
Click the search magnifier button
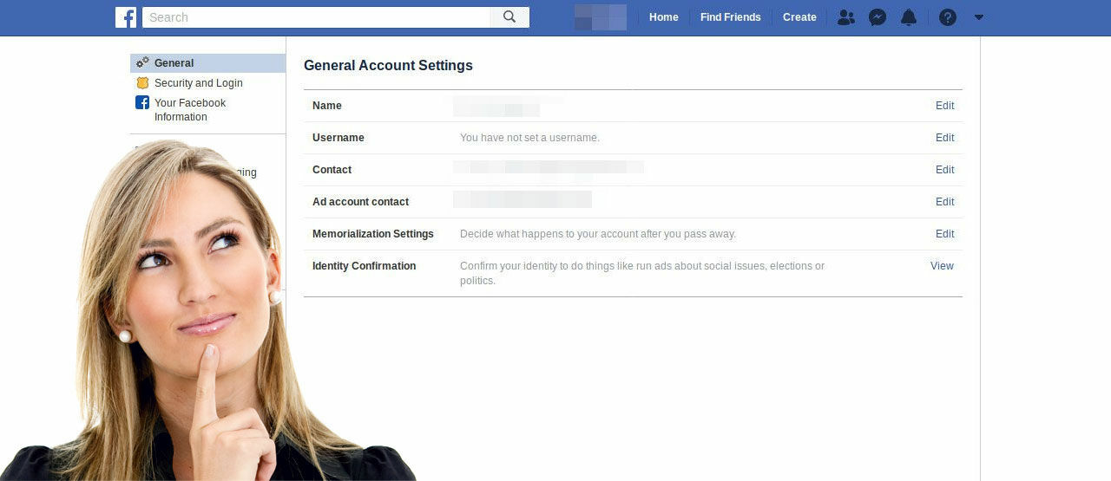509,17
